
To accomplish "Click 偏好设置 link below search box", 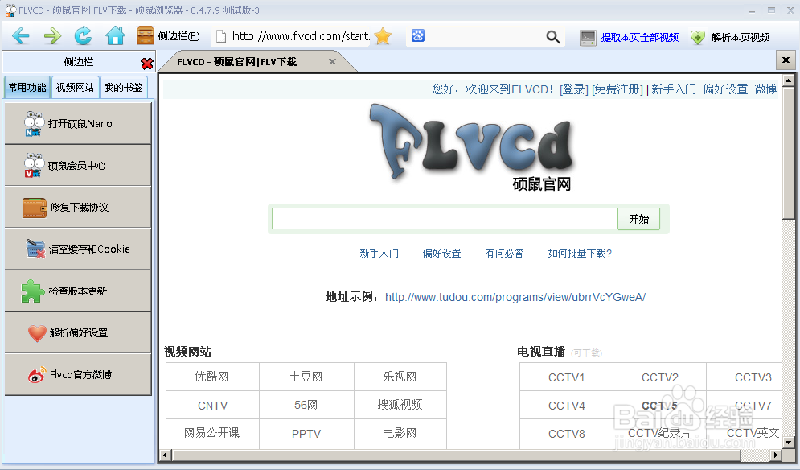I will click(x=442, y=254).
